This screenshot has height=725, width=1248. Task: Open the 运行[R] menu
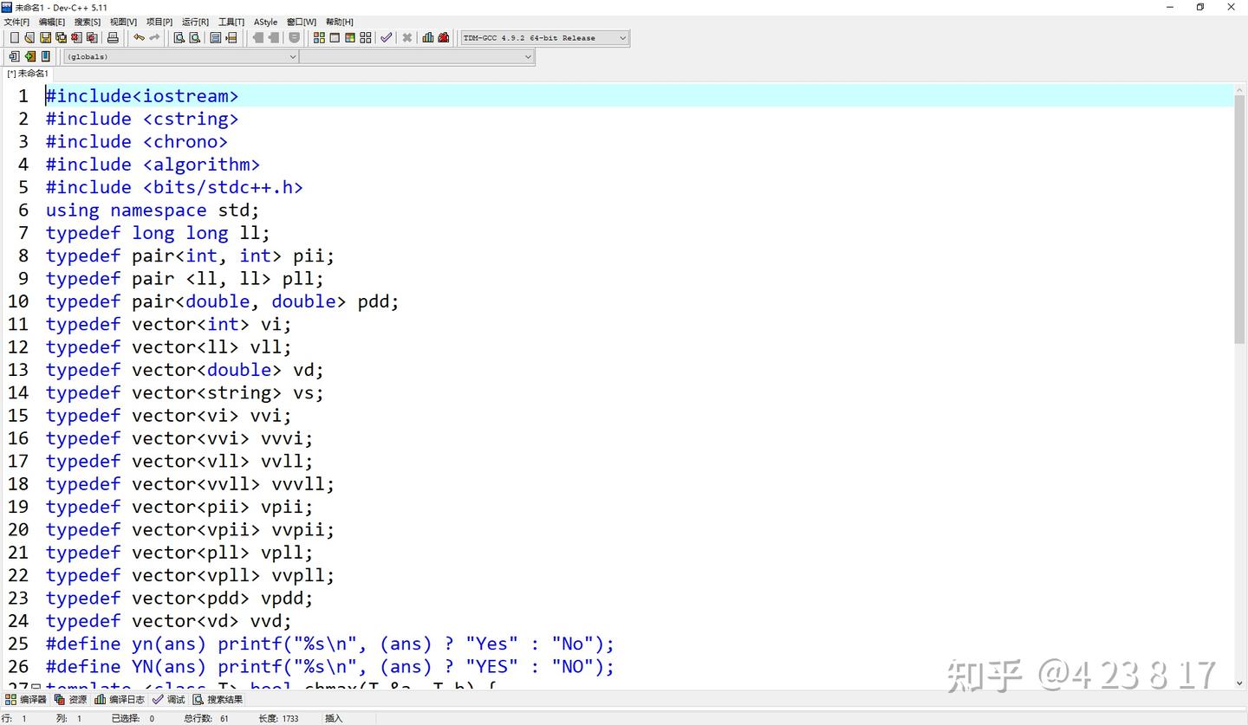[195, 22]
